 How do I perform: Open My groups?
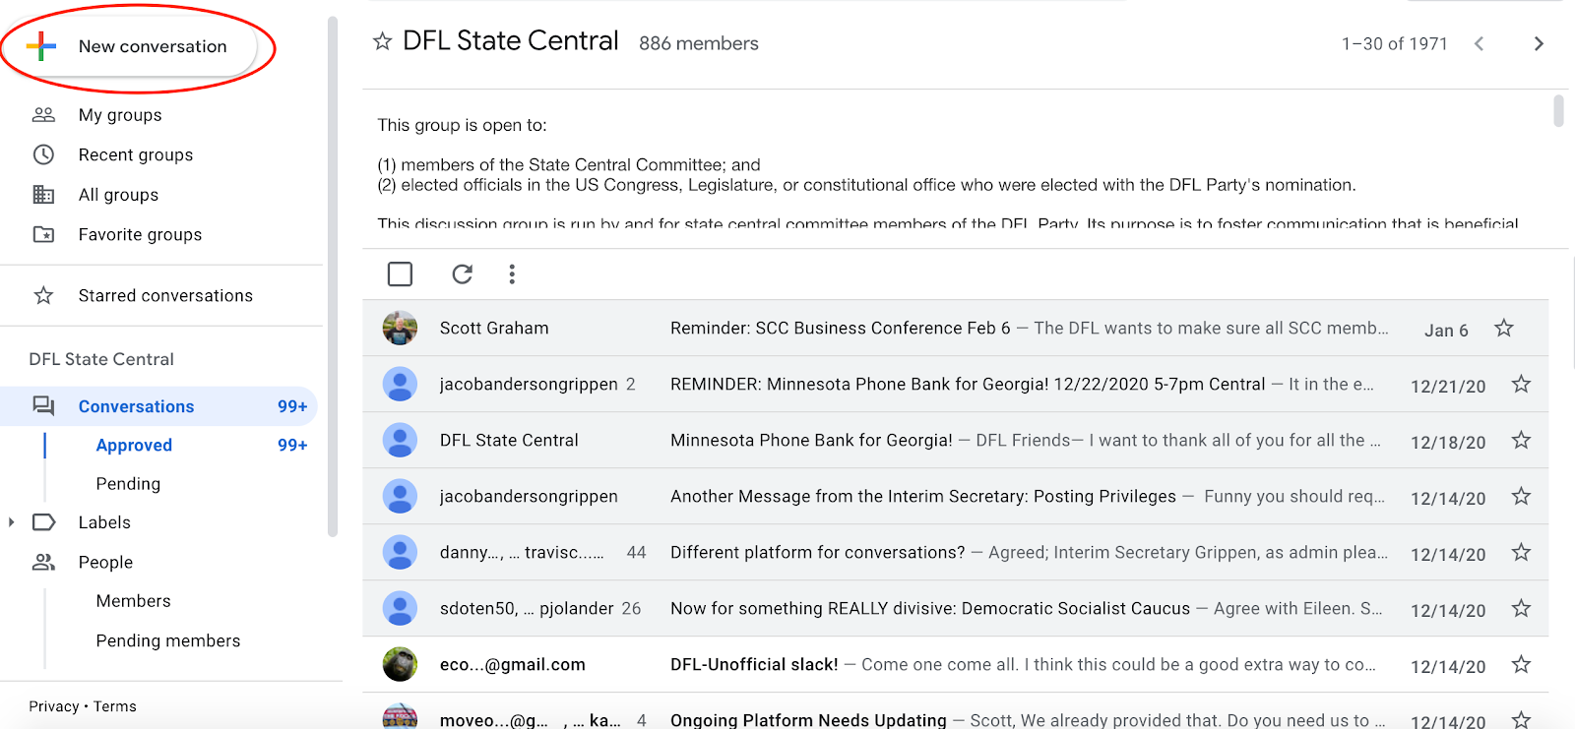click(x=120, y=115)
